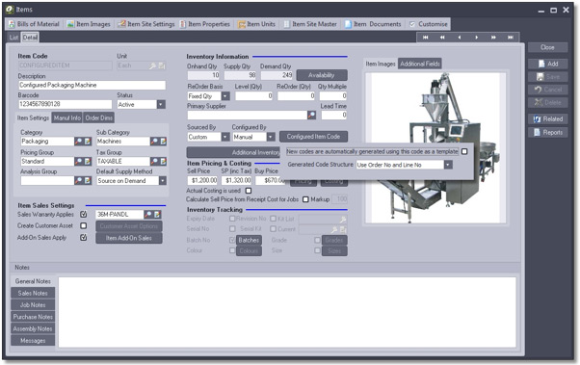Click the Tax Group search magnifier icon

[x=154, y=161]
